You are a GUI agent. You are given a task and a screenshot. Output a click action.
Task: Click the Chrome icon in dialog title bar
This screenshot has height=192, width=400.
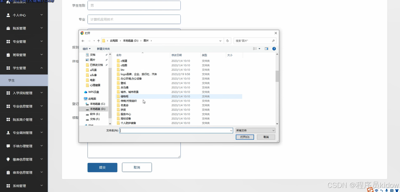point(82,33)
